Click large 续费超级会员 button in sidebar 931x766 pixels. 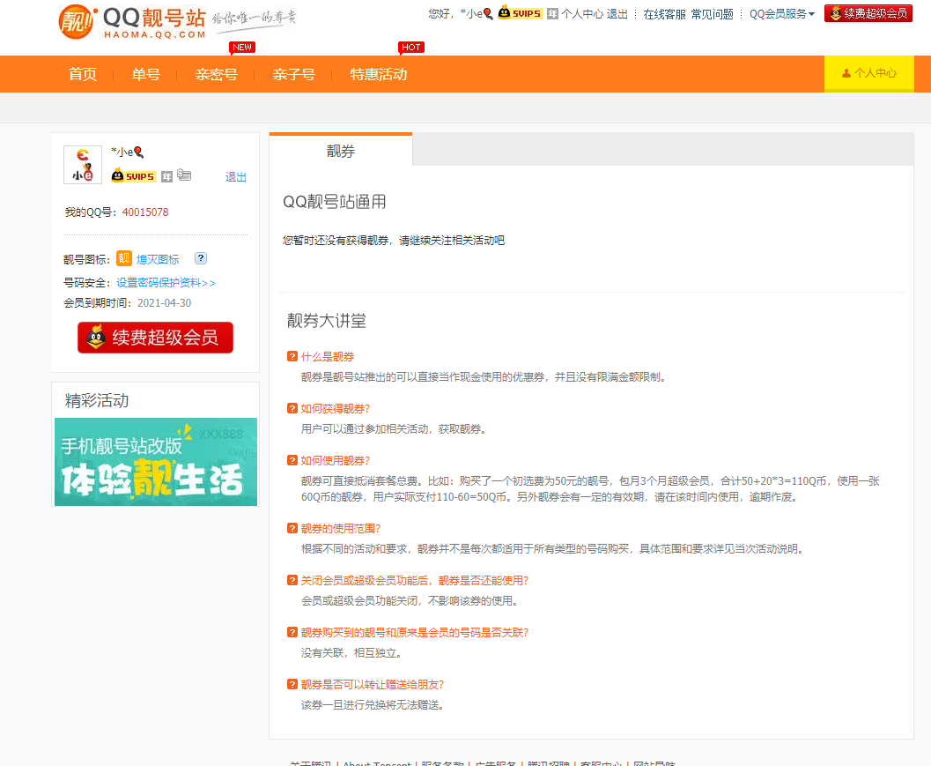pos(156,338)
